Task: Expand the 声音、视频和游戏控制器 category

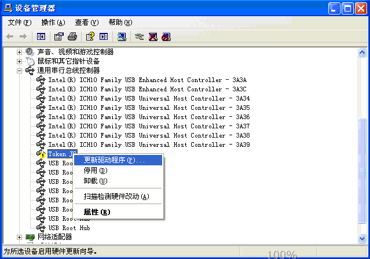Action: pos(19,52)
